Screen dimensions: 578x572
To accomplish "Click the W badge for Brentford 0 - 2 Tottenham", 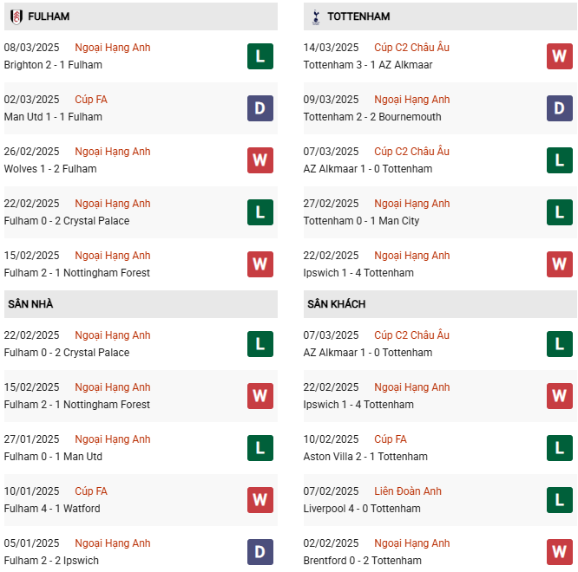I will click(x=560, y=552).
